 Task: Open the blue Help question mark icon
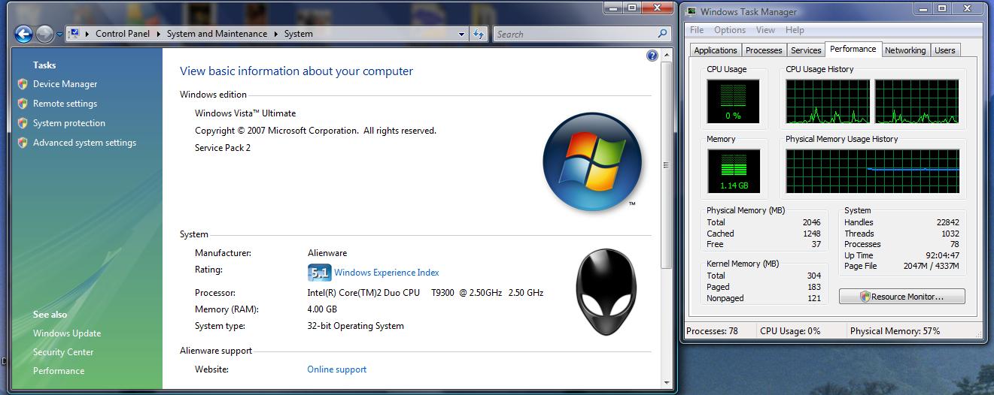[652, 56]
